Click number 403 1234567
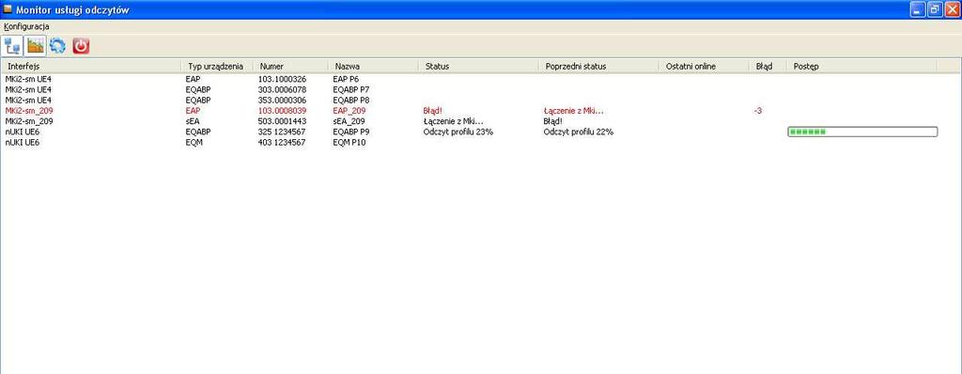Screen dimensions: 962x374 click(282, 143)
